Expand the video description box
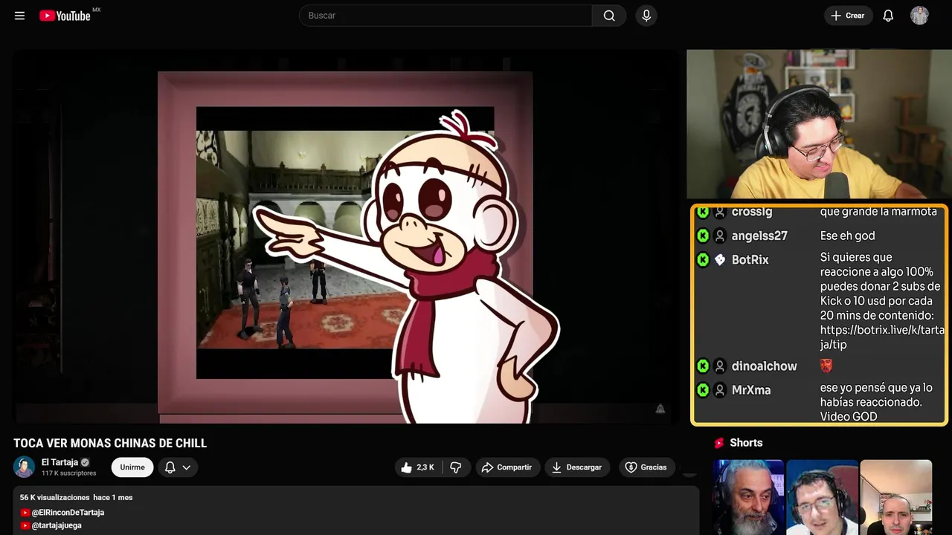952x535 pixels. click(356, 511)
